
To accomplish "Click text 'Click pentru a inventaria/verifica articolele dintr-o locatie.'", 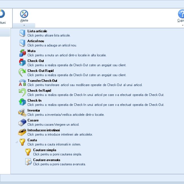I will coord(66,115).
